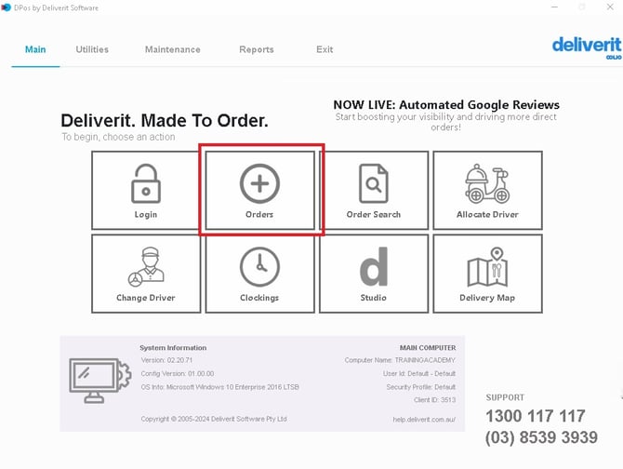Open the Delivery Map tile
Screen dimensions: 623x469
coord(487,274)
